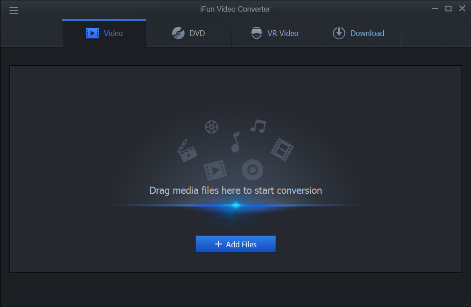Select the VR Video tab

(x=274, y=33)
